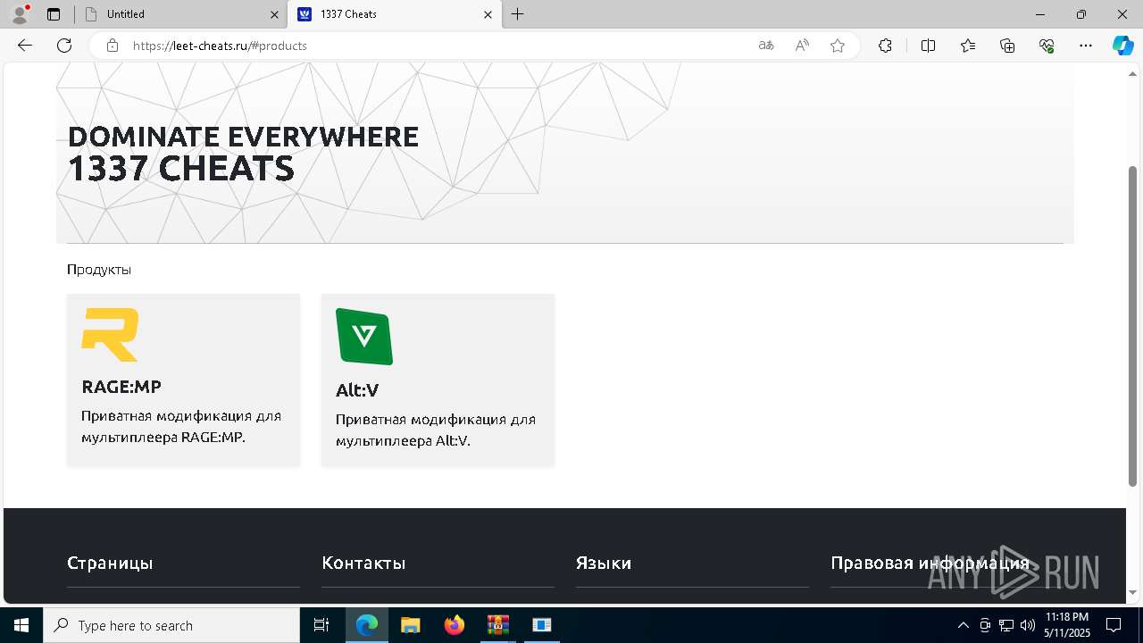
Task: Open Browser essentials heart icon
Action: click(1047, 46)
